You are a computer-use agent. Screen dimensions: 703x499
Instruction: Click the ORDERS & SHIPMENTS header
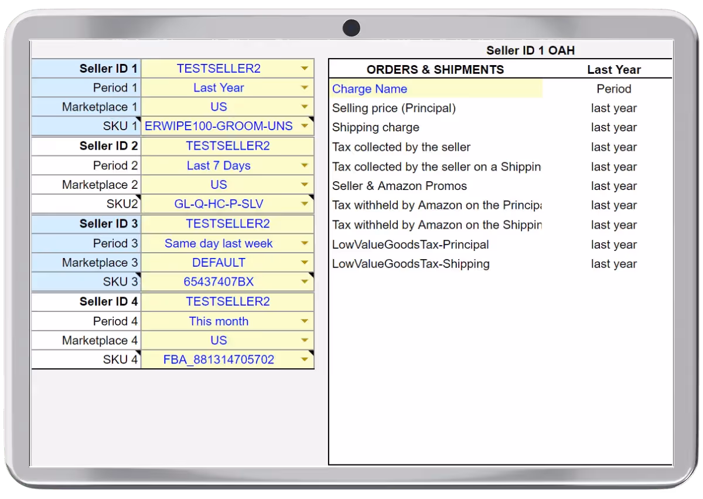coord(435,70)
